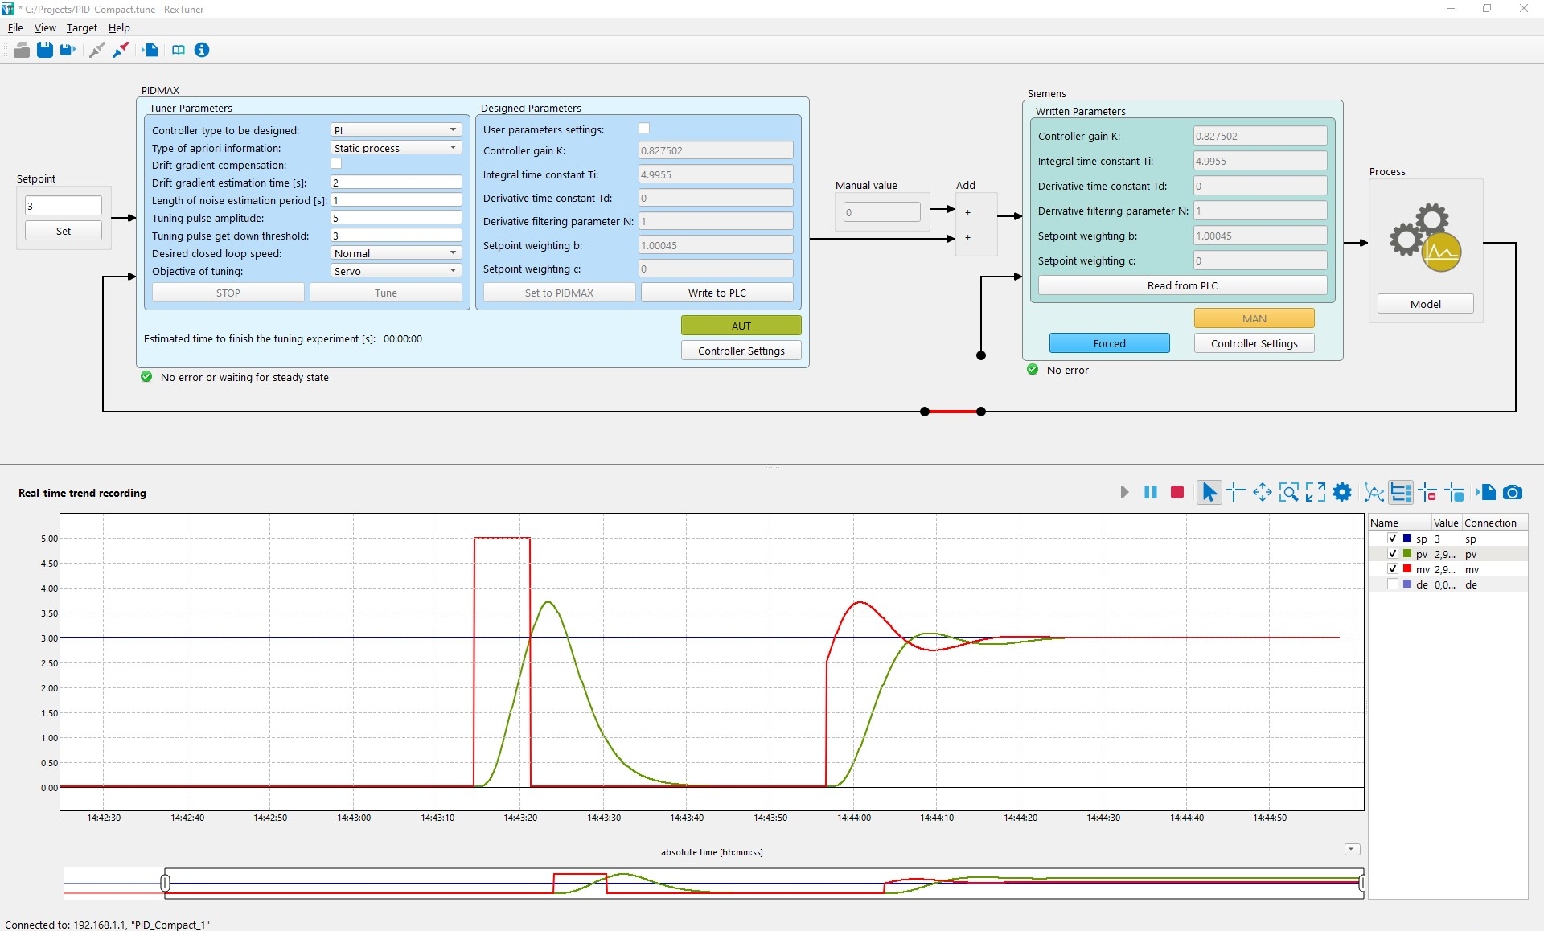Enable the de signal checkbox
The height and width of the screenshot is (931, 1544).
pyautogui.click(x=1393, y=584)
